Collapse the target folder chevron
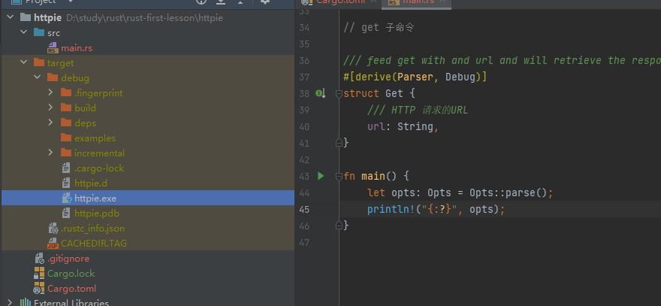The width and height of the screenshot is (661, 306). [x=23, y=63]
